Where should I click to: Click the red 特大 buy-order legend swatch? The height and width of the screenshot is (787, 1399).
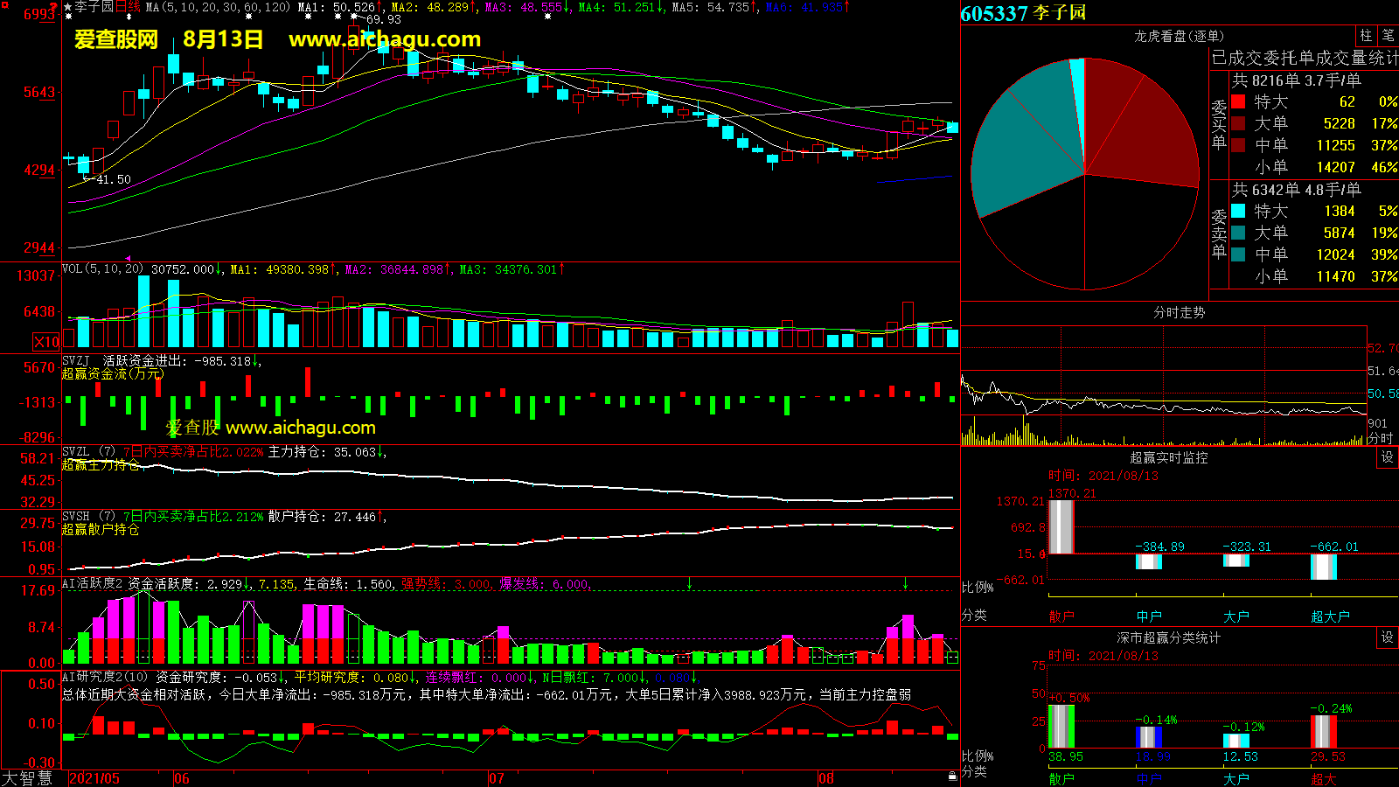tap(1238, 101)
